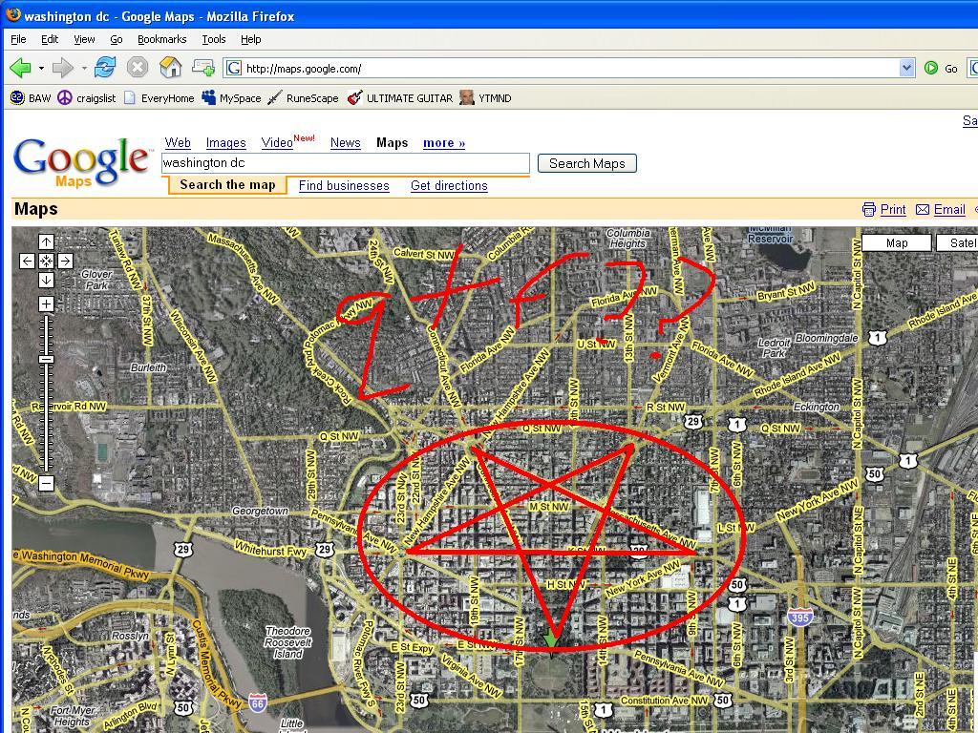This screenshot has width=978, height=733.
Task: Open the Help menu
Action: [251, 39]
